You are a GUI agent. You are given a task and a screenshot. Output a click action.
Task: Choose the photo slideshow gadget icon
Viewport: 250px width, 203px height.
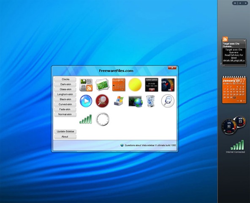click(102, 85)
